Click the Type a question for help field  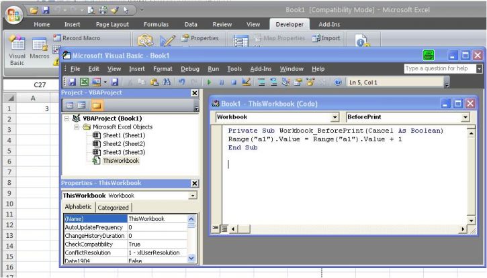pyautogui.click(x=440, y=68)
